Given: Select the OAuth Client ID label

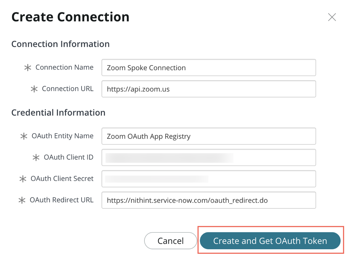Looking at the screenshot, I should pos(69,157).
